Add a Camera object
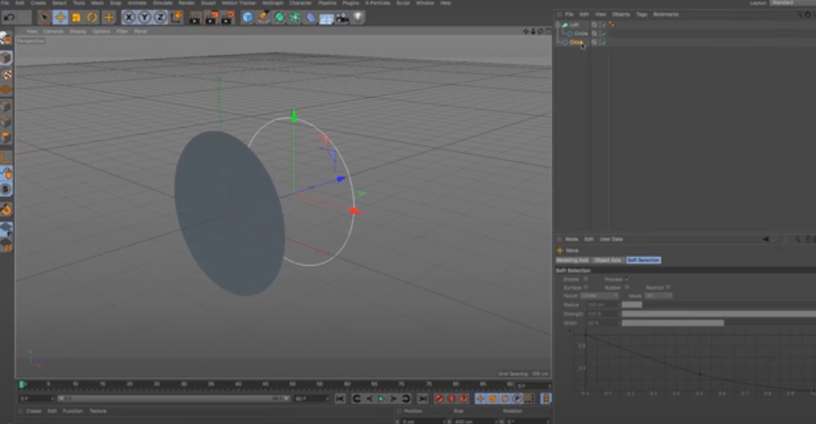The width and height of the screenshot is (816, 424). [x=342, y=18]
